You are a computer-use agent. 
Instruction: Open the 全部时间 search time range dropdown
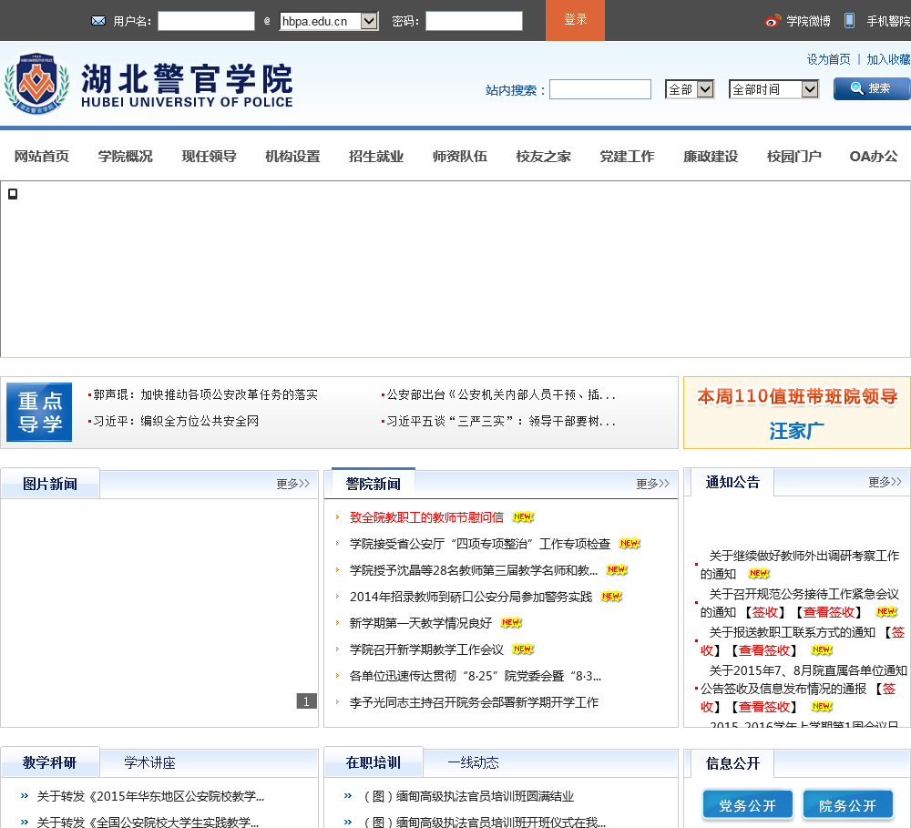pyautogui.click(x=773, y=89)
